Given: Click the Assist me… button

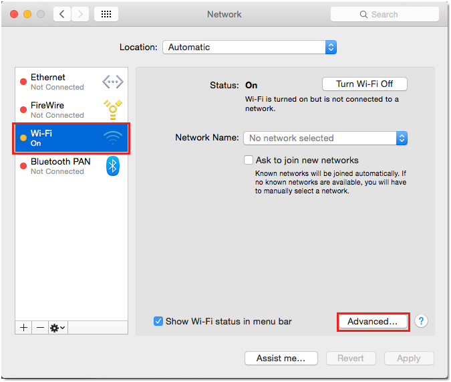Looking at the screenshot, I should [x=281, y=358].
